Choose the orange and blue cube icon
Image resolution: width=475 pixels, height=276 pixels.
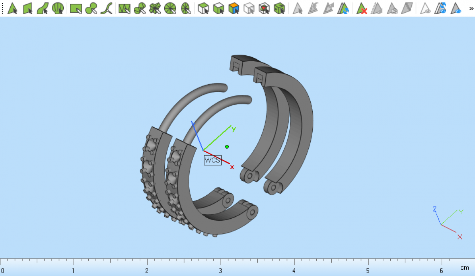point(234,8)
